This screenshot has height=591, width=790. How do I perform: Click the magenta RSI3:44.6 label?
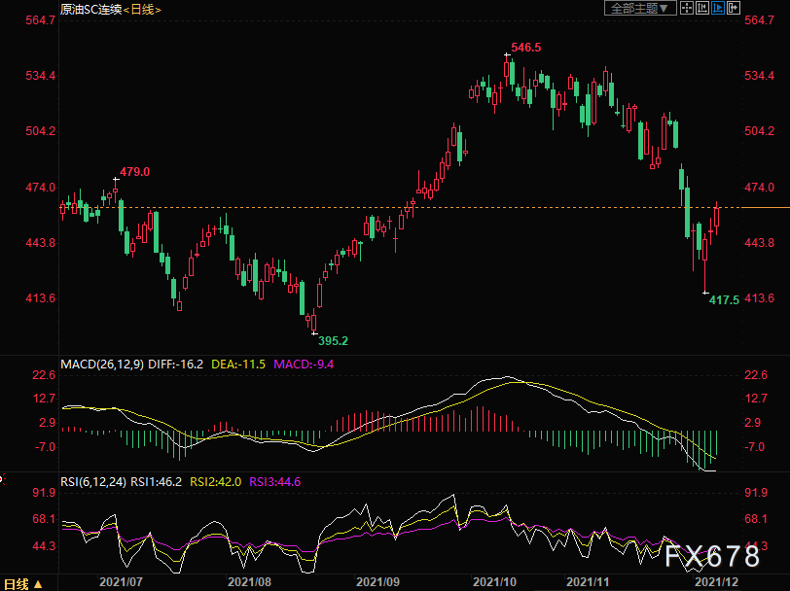(275, 482)
